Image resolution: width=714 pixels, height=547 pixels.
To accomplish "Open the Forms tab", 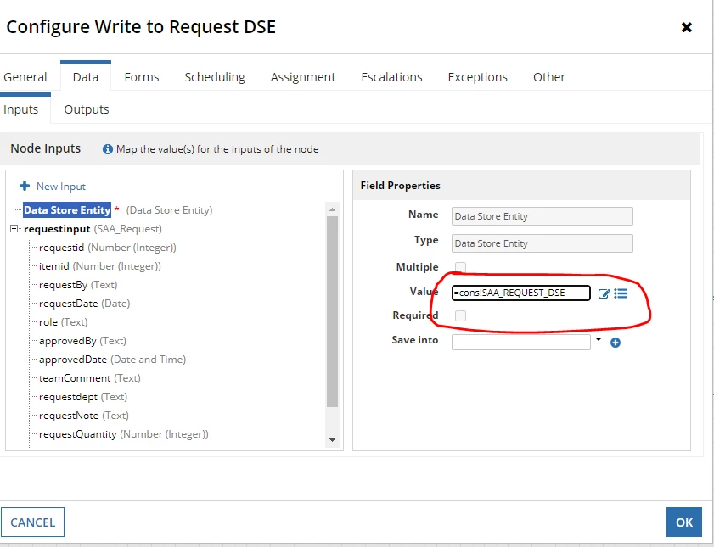I will pos(142,77).
